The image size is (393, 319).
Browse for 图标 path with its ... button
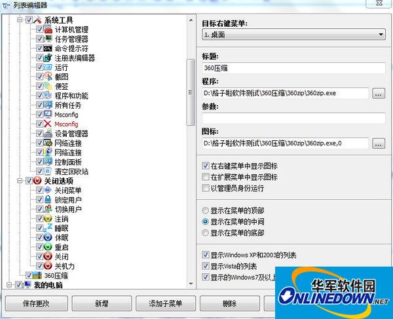pyautogui.click(x=379, y=143)
